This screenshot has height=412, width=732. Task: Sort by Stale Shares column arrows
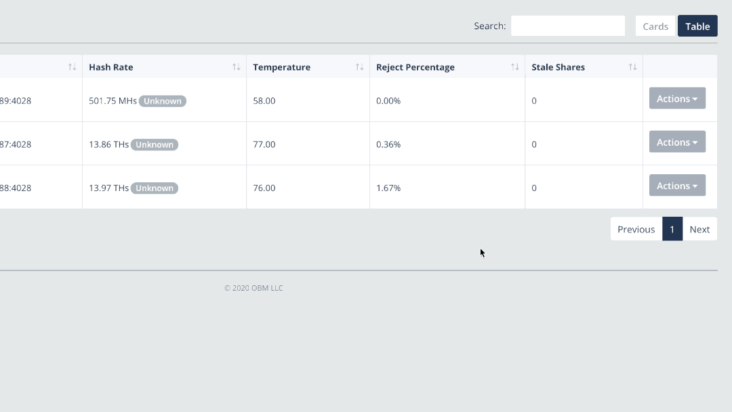pyautogui.click(x=632, y=67)
